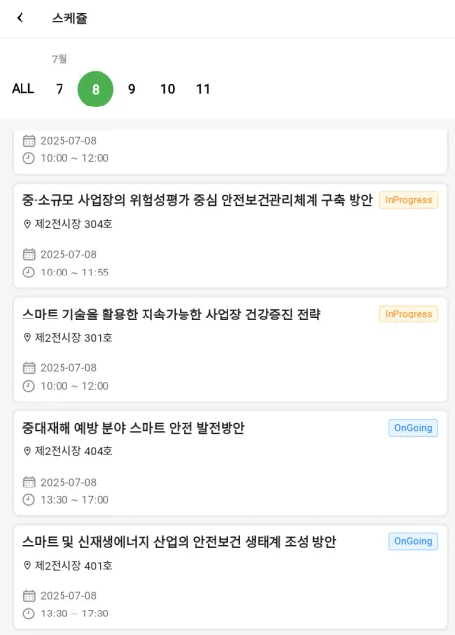Select date 7 in the date strip
Image resolution: width=455 pixels, height=635 pixels.
[x=60, y=89]
